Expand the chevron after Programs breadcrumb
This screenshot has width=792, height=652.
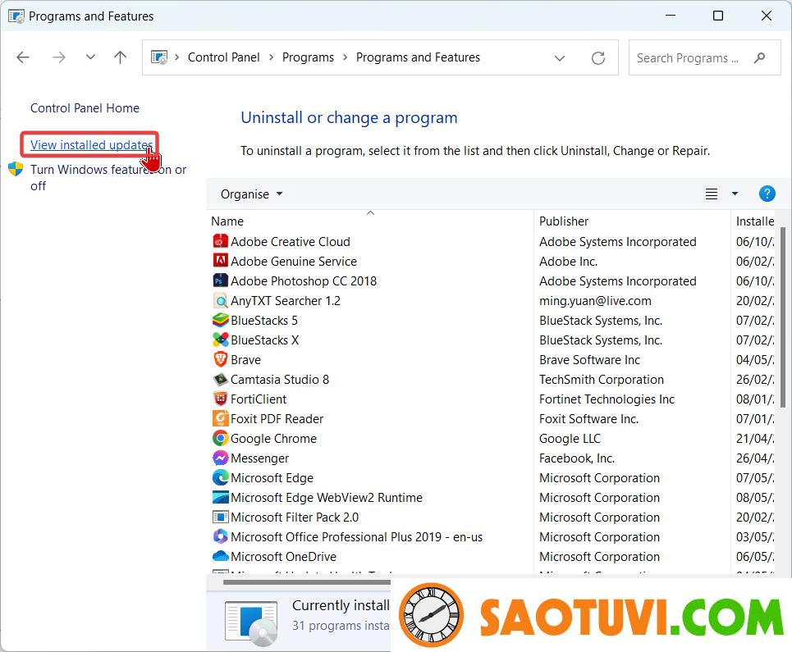click(x=346, y=57)
